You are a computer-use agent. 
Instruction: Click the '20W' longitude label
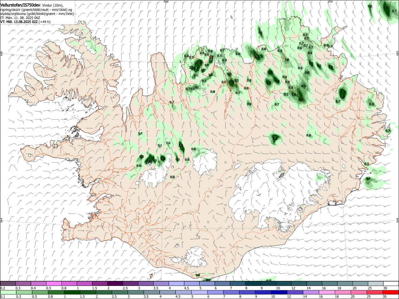pyautogui.click(x=166, y=2)
